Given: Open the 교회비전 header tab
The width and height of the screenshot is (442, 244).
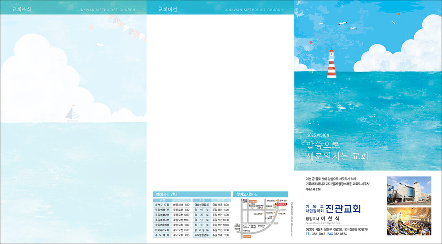Looking at the screenshot, I should (168, 9).
